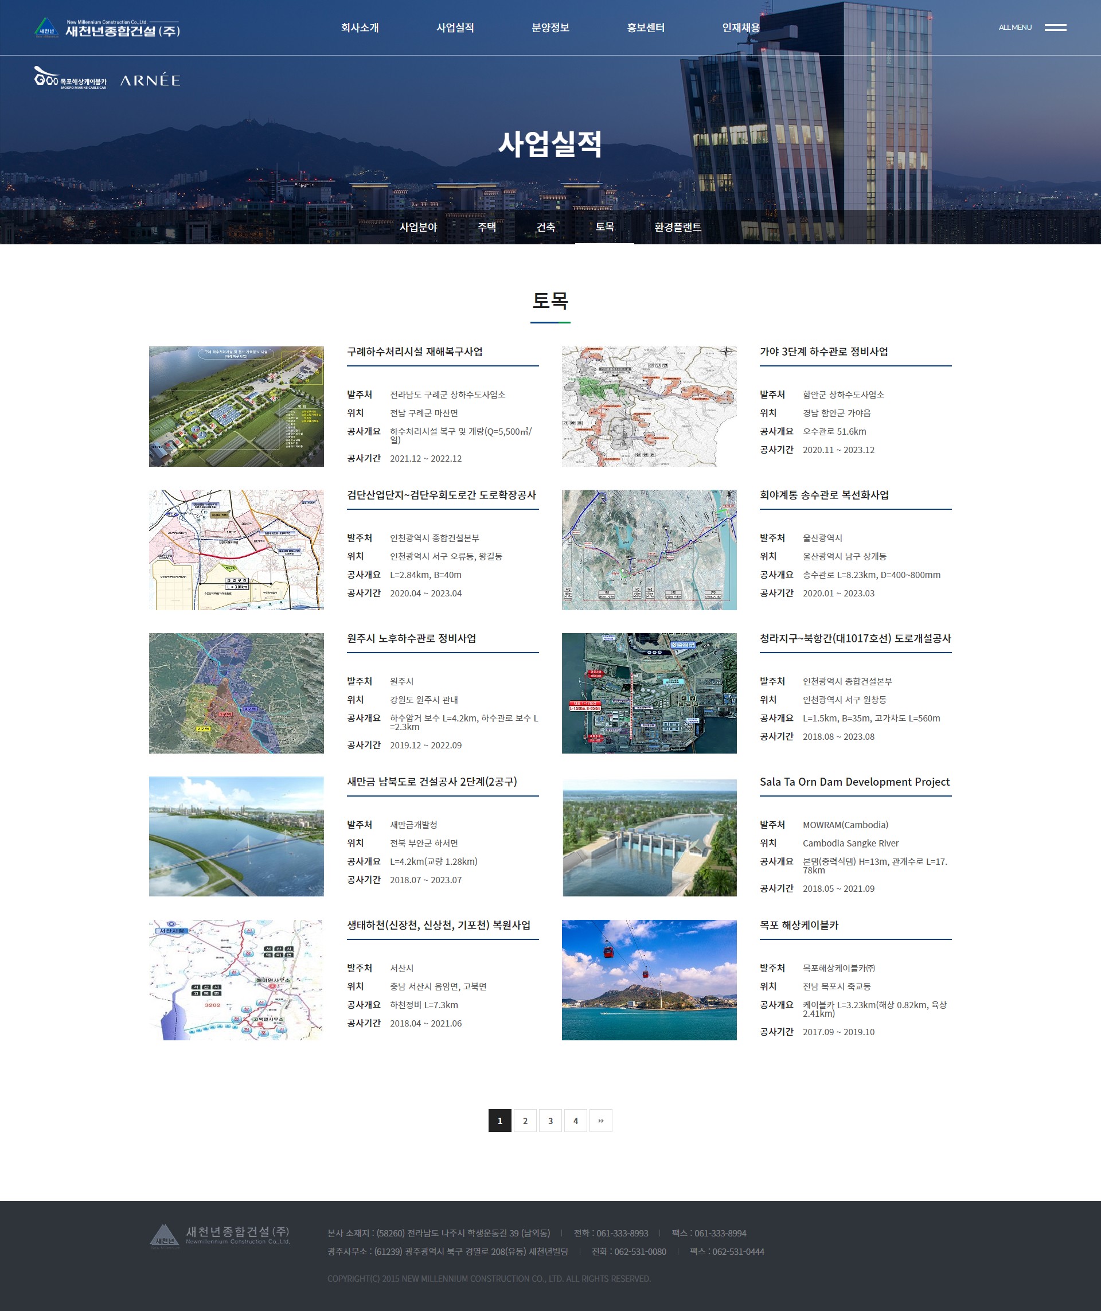Open 회사소개 menu
Viewport: 1101px width, 1311px height.
point(360,28)
